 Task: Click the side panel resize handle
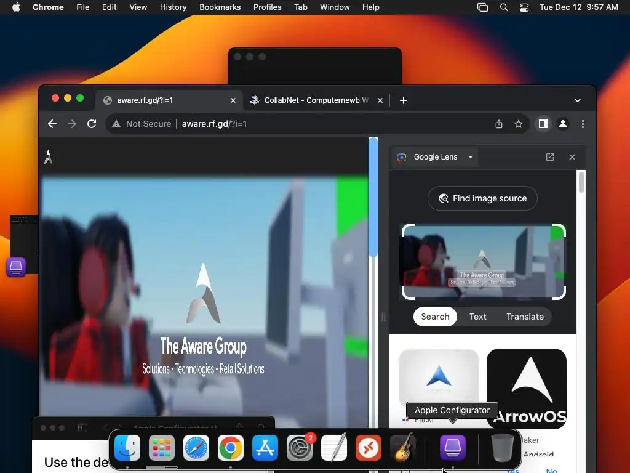pos(383,317)
